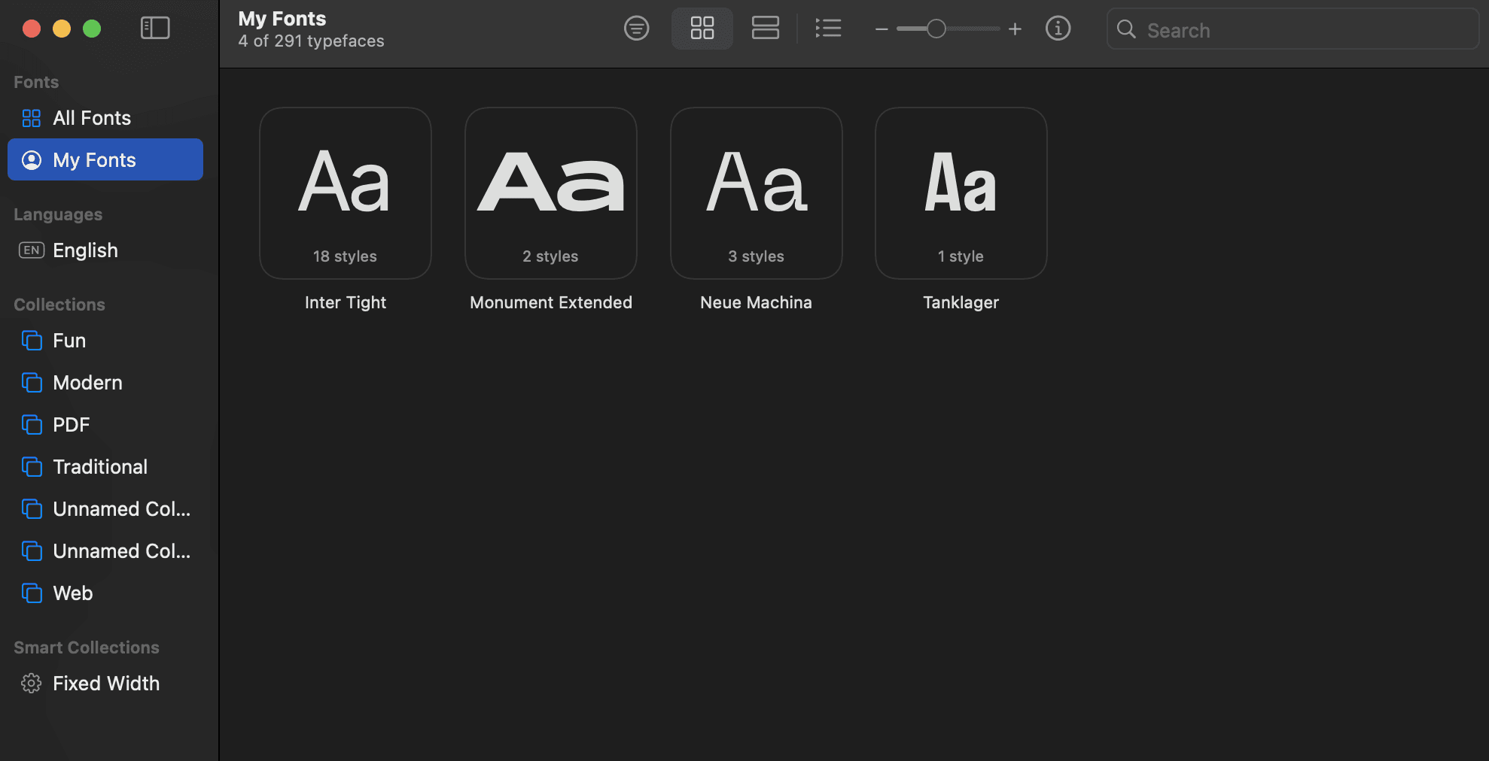The width and height of the screenshot is (1489, 761).
Task: Click the magnifying glass search icon
Action: (1126, 29)
